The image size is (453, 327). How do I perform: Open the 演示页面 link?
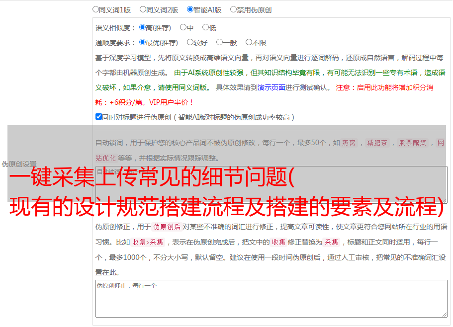click(x=271, y=87)
